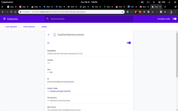This screenshot has width=178, height=111.
Task: Click the white ring extension icon
Action: point(148,12)
